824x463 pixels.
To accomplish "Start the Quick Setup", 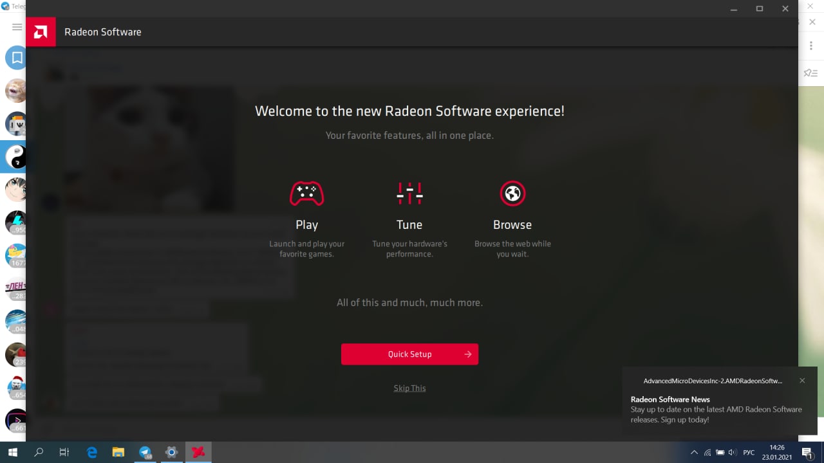I will [x=409, y=354].
